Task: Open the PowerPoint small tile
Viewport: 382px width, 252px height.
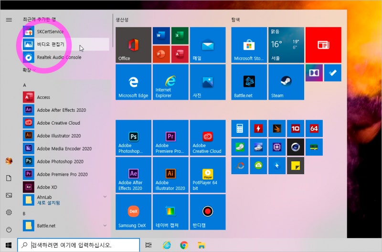Action: pyautogui.click(x=161, y=54)
